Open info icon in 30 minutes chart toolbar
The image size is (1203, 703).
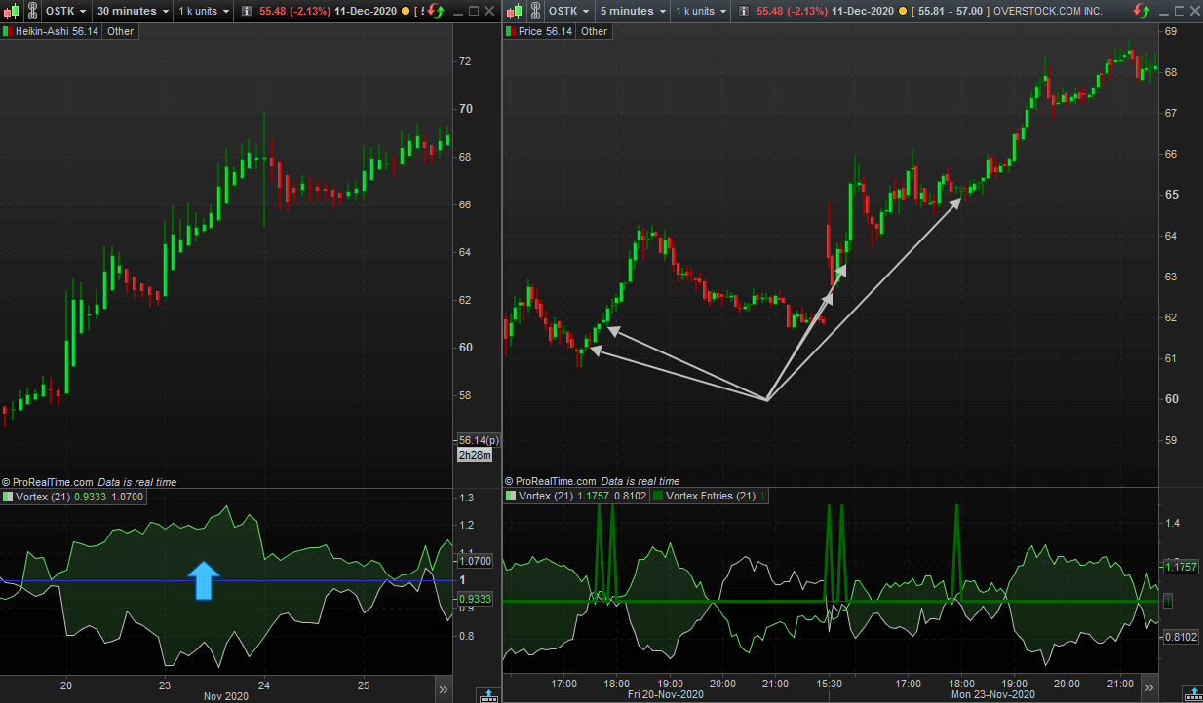[246, 11]
